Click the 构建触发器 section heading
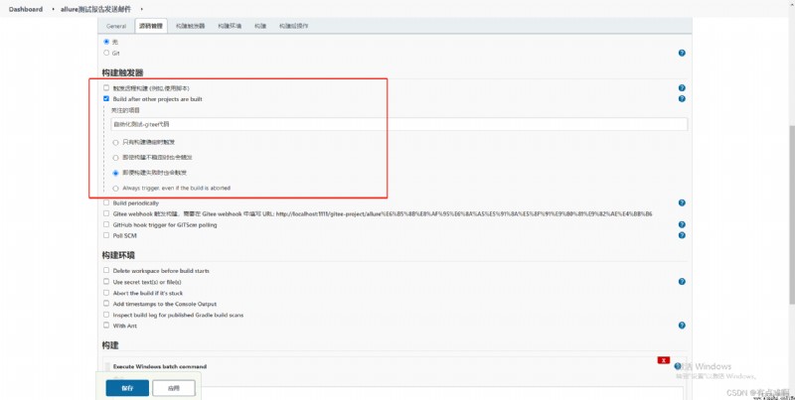The width and height of the screenshot is (795, 400). [x=122, y=72]
